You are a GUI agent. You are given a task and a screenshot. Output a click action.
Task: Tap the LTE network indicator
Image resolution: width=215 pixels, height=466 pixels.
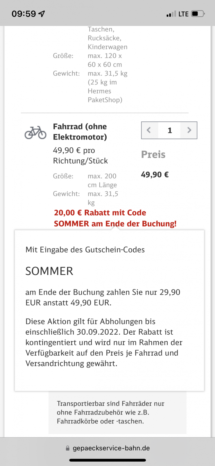pyautogui.click(x=183, y=14)
